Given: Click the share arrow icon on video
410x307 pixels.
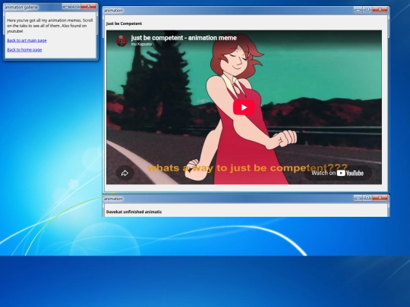Looking at the screenshot, I should 125,173.
